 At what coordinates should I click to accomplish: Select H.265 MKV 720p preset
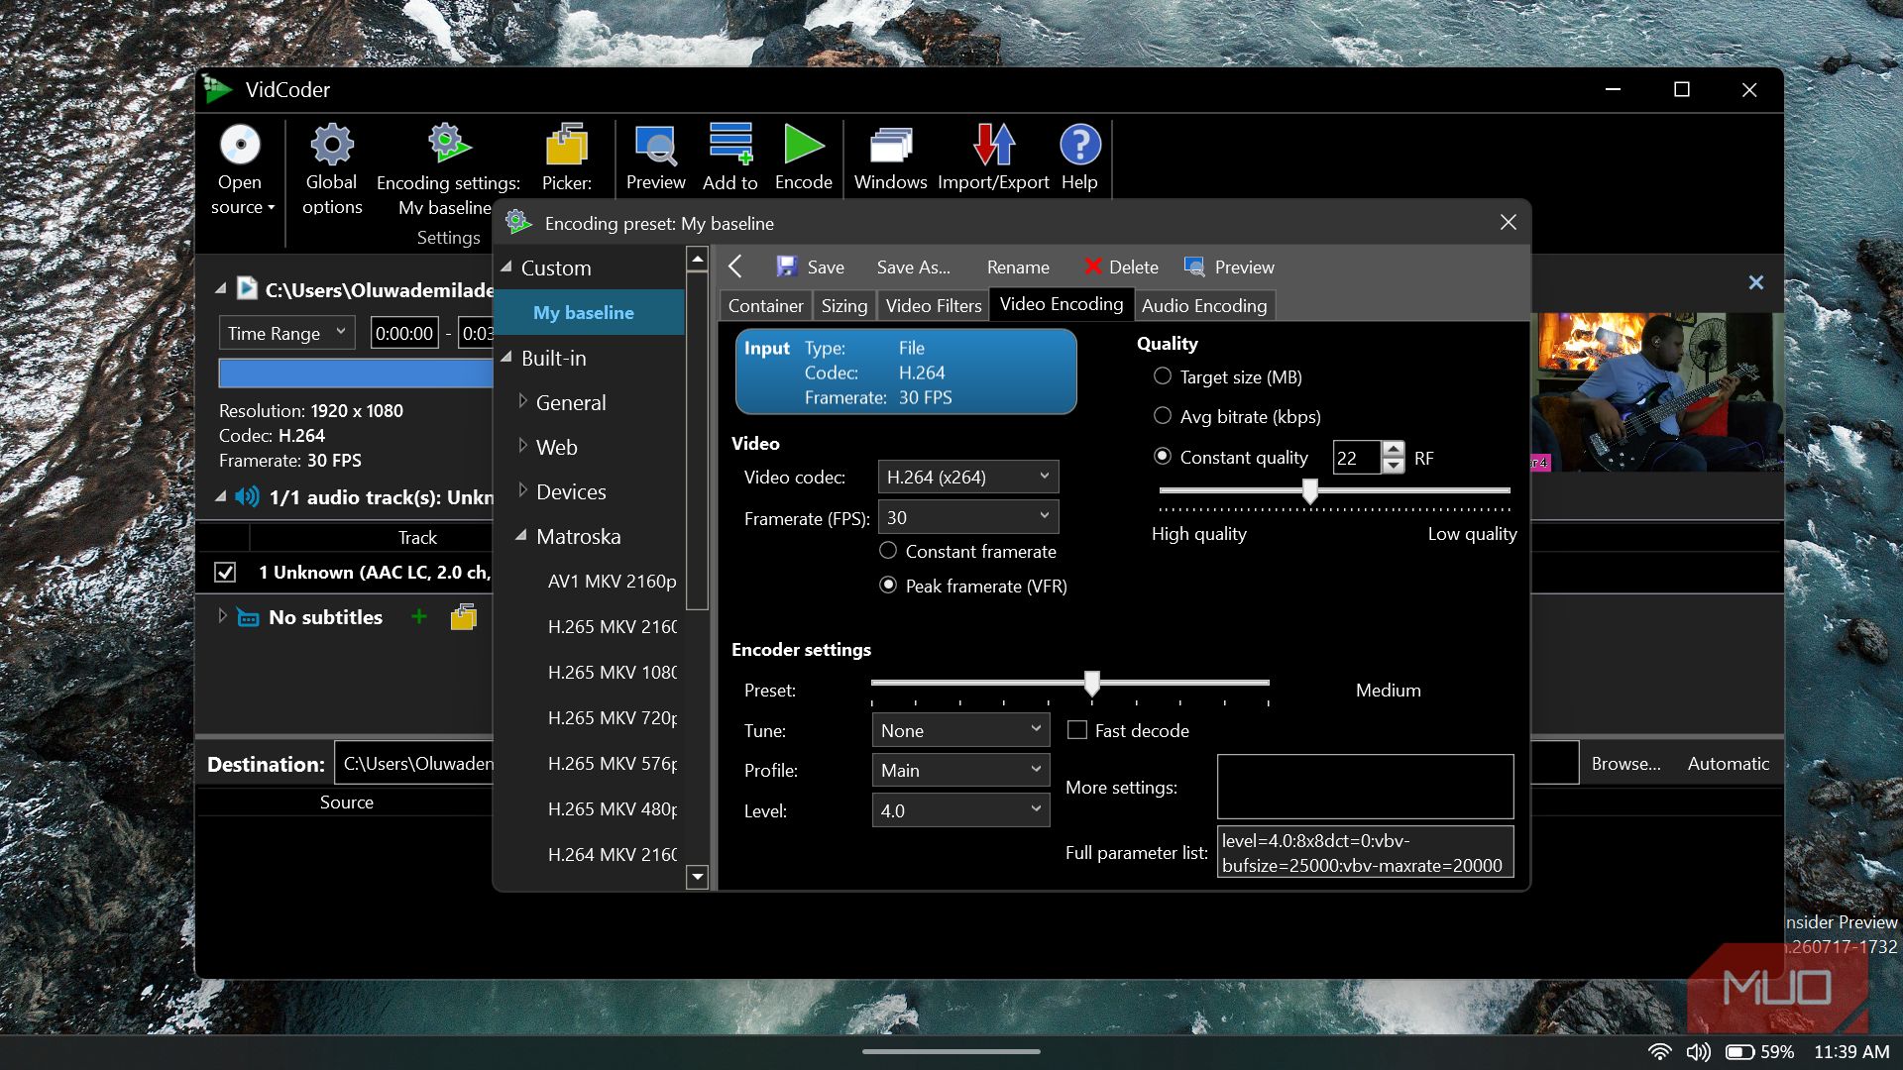click(x=612, y=717)
